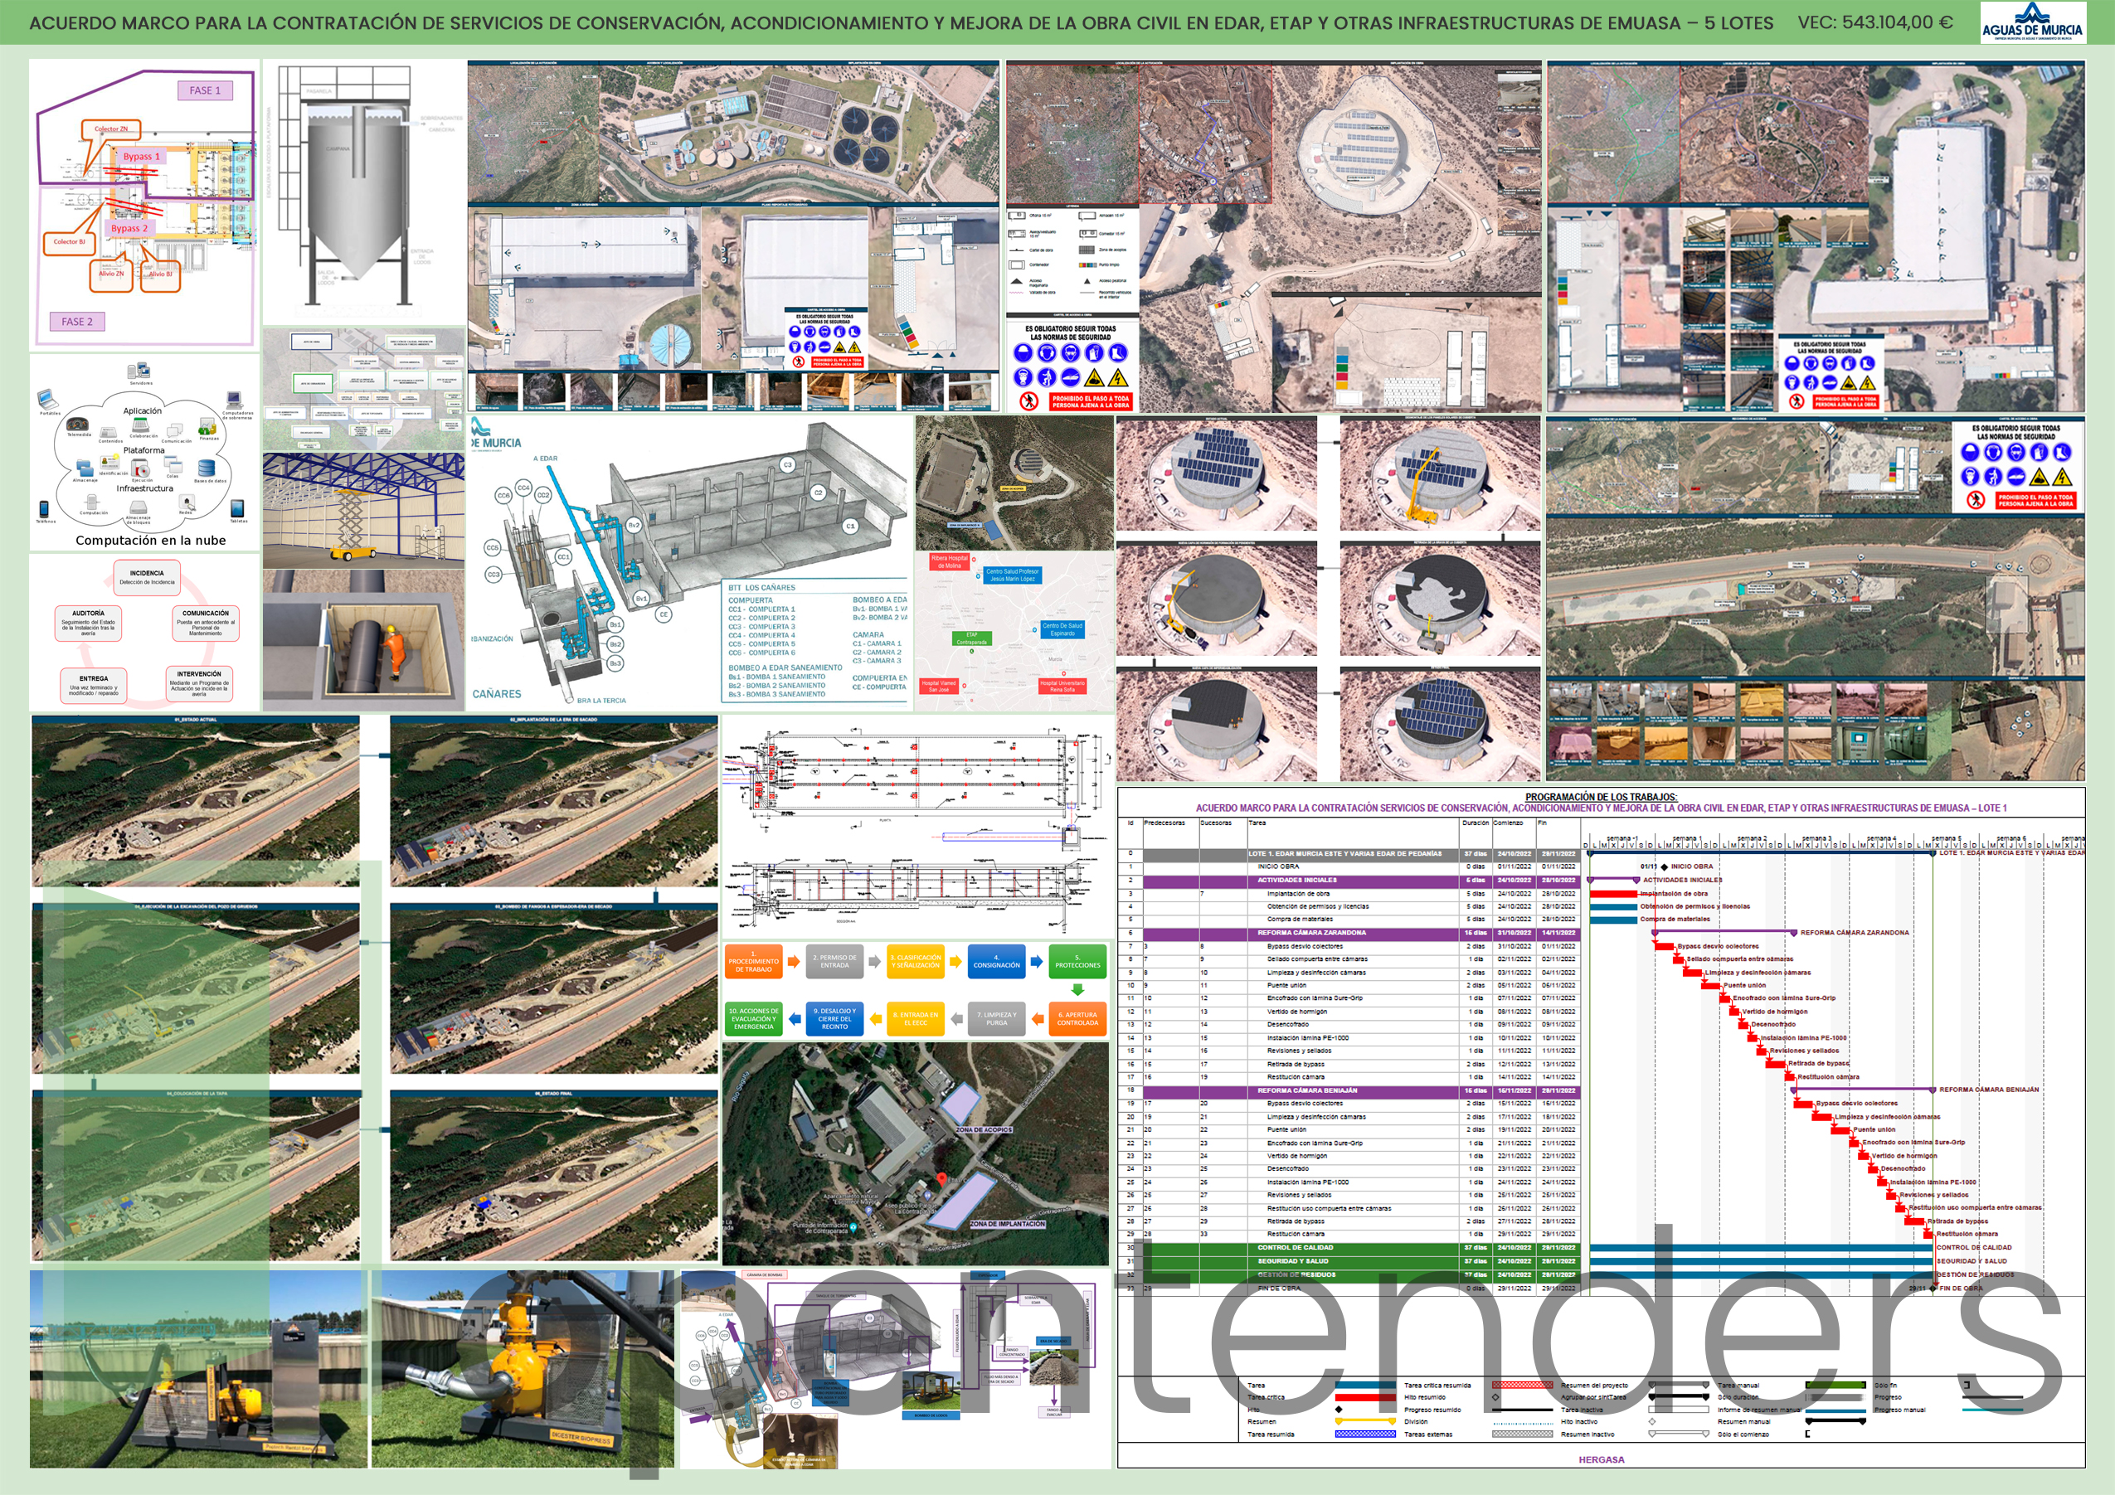Click the 1. PROCEDIMIENTO DE TRABAJO step box
The image size is (2115, 1495).
tap(753, 962)
